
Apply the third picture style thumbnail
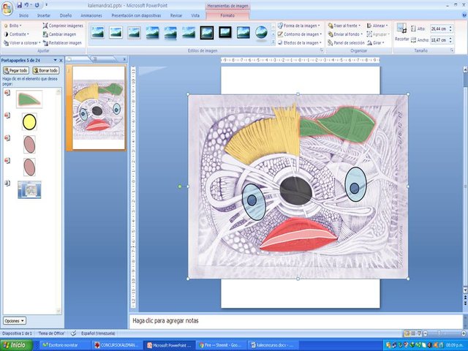tap(134, 32)
